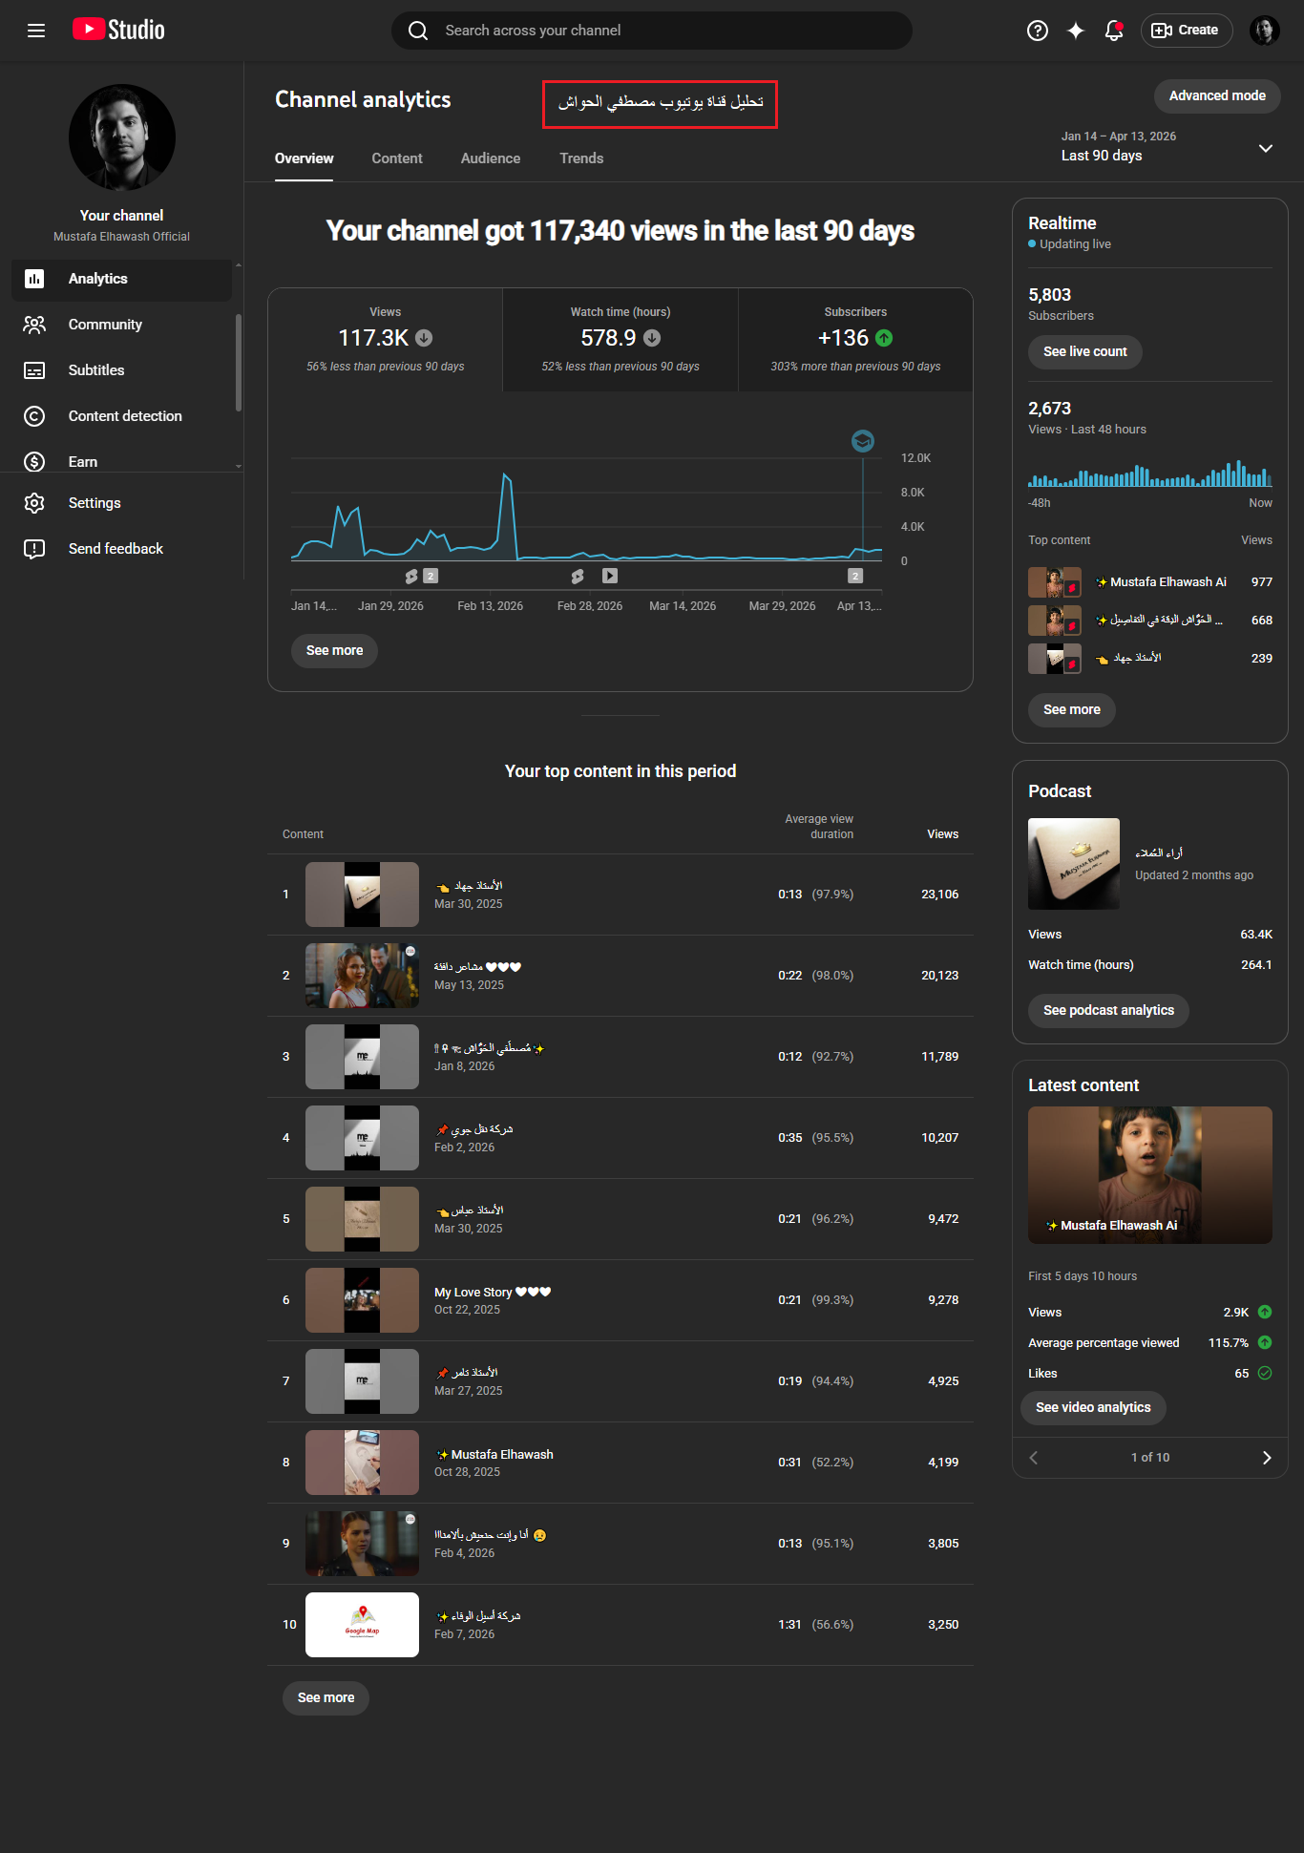Image resolution: width=1304 pixels, height=1853 pixels.
Task: Open the Community sidebar item
Action: pyautogui.click(x=105, y=325)
